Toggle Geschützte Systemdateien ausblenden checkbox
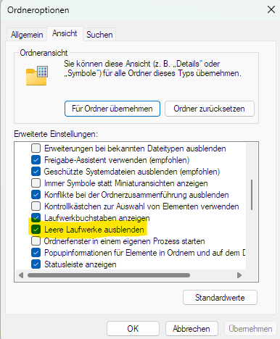 coord(36,172)
